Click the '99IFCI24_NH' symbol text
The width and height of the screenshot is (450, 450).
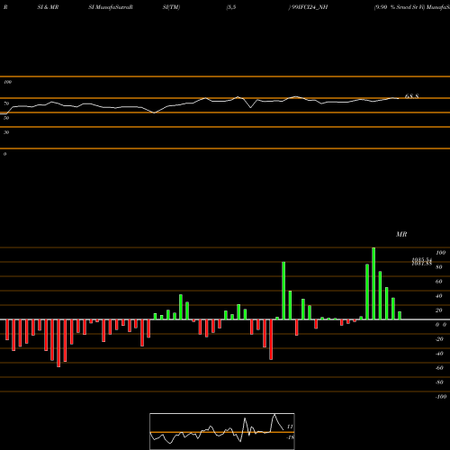click(310, 7)
